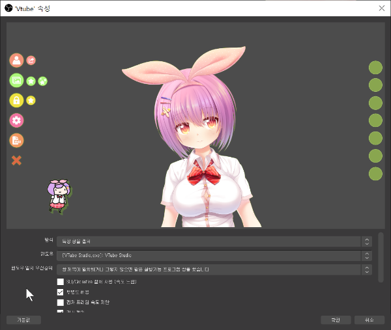This screenshot has width=391, height=330.
Task: Close the 'Vtube' 속성 window
Action: tap(381, 8)
